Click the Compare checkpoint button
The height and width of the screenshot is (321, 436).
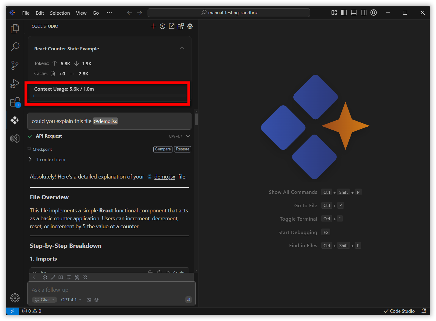pyautogui.click(x=163, y=149)
